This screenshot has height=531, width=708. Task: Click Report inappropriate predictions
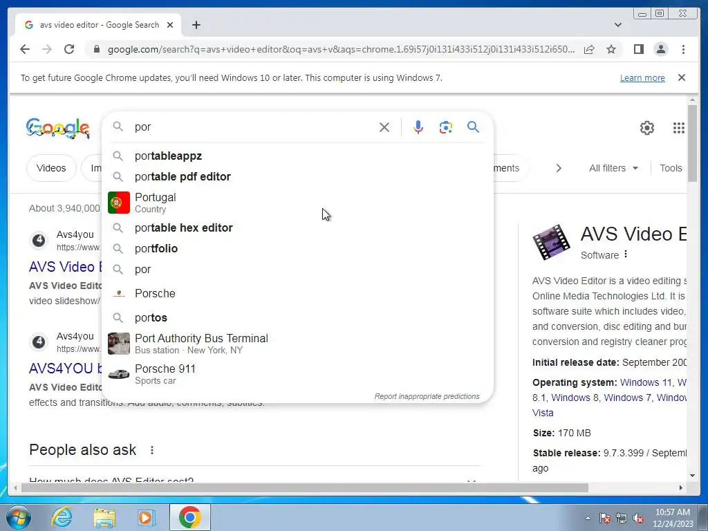pos(427,396)
